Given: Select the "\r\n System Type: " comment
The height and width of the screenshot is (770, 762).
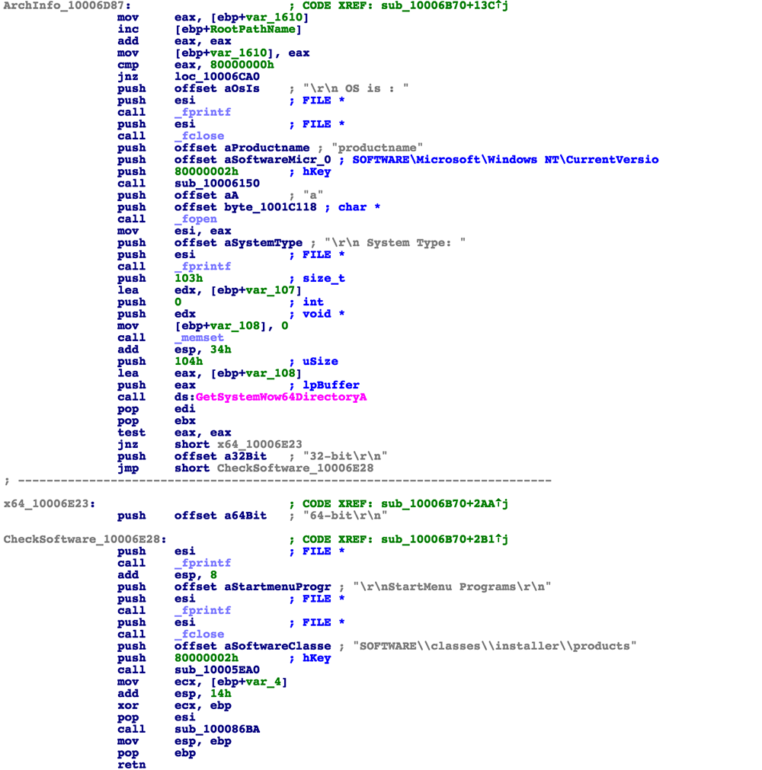Looking at the screenshot, I should pos(395,243).
